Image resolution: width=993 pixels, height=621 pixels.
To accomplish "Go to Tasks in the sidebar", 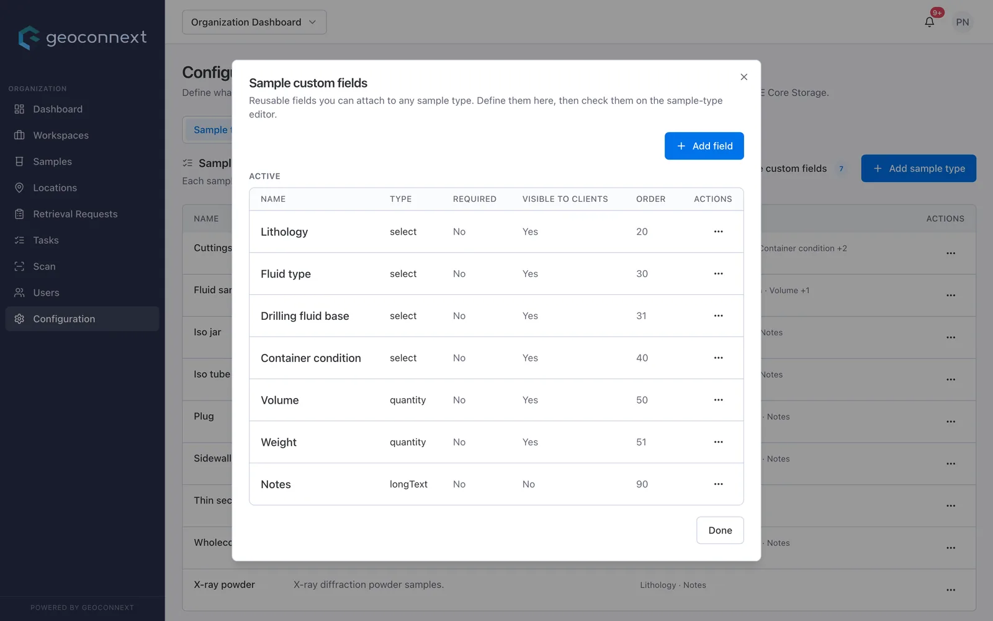I will (83, 240).
